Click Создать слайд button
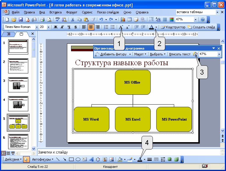This screenshot has height=171, width=226. (201, 27)
